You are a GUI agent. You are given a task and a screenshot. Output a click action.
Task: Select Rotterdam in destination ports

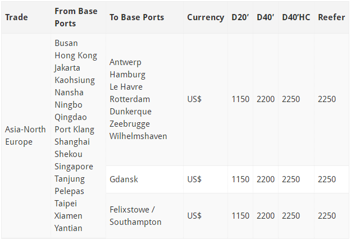[130, 99]
